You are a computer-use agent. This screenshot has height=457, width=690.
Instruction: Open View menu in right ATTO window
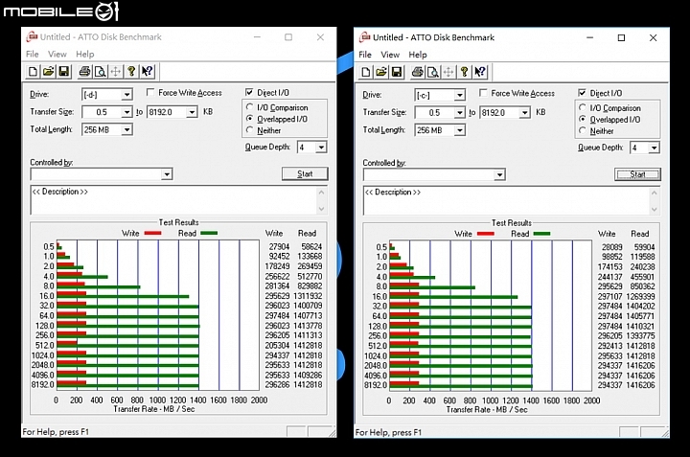(390, 55)
